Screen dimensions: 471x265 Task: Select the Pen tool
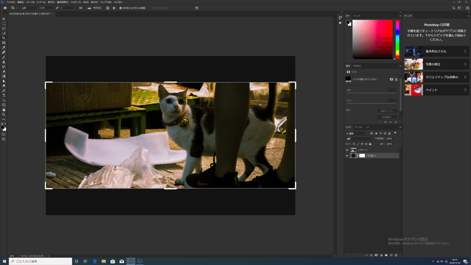(4, 91)
